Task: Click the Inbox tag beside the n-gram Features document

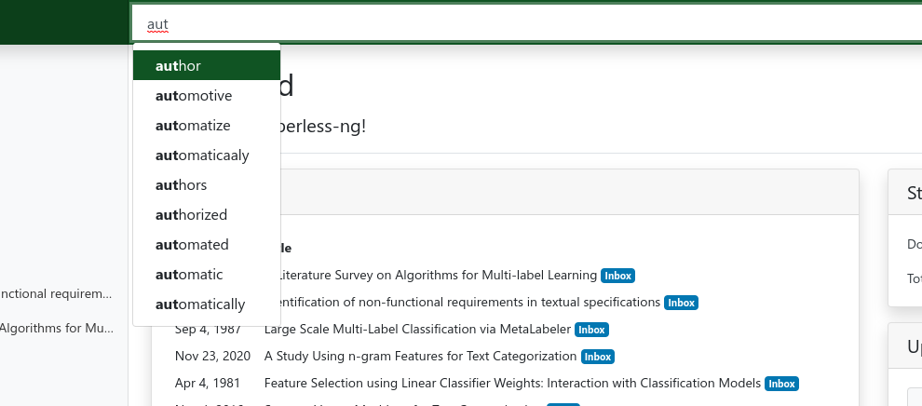Action: click(x=597, y=357)
